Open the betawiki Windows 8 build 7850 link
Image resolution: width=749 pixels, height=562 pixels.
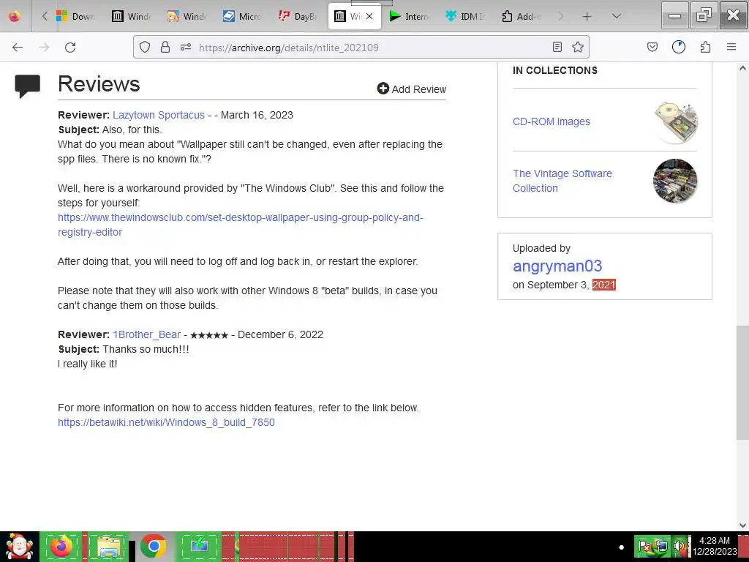(166, 422)
